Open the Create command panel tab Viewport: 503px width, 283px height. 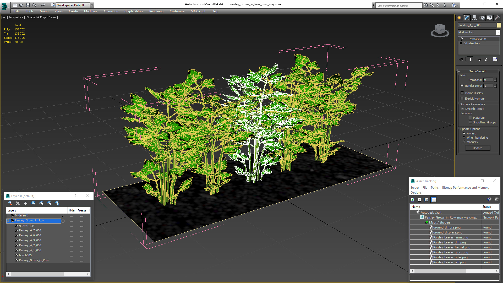click(x=459, y=18)
